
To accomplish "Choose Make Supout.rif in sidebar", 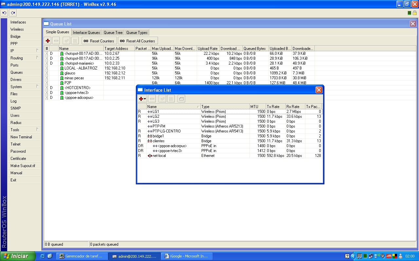I will point(25,166).
